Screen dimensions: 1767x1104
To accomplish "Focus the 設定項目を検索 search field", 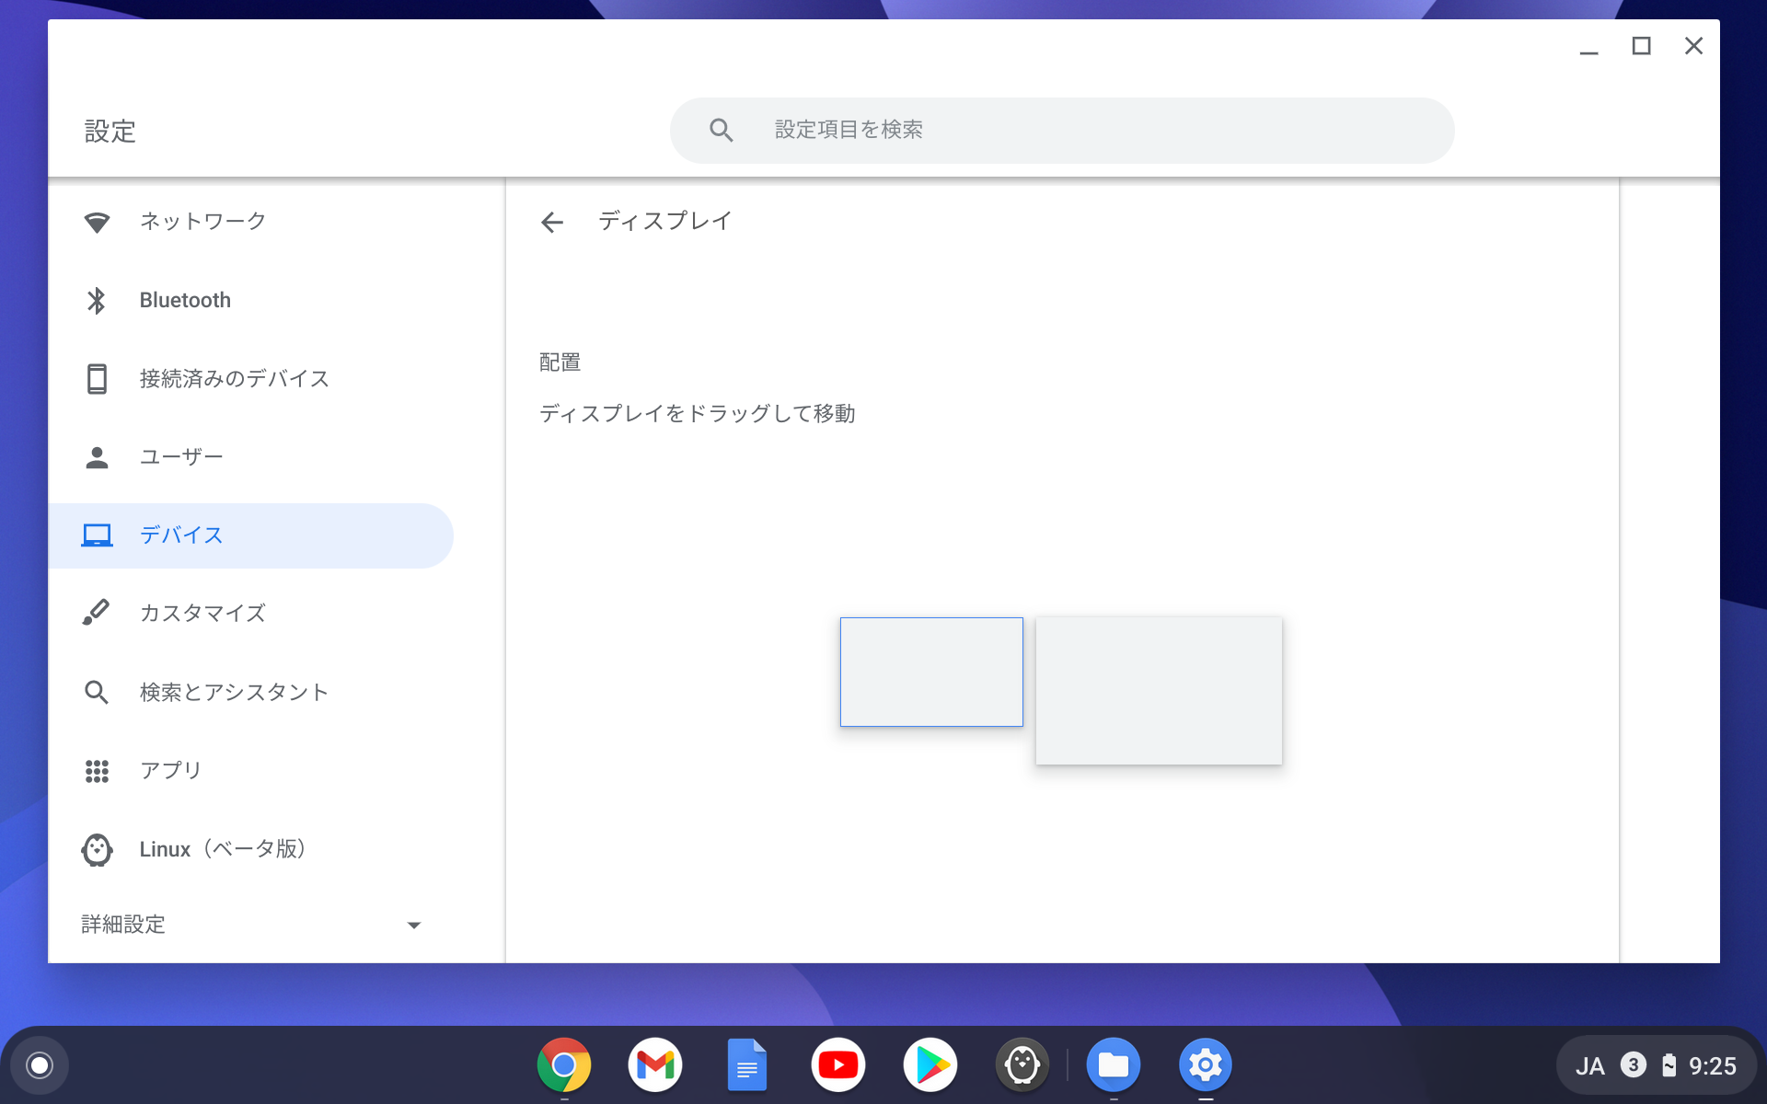I will pyautogui.click(x=1062, y=131).
